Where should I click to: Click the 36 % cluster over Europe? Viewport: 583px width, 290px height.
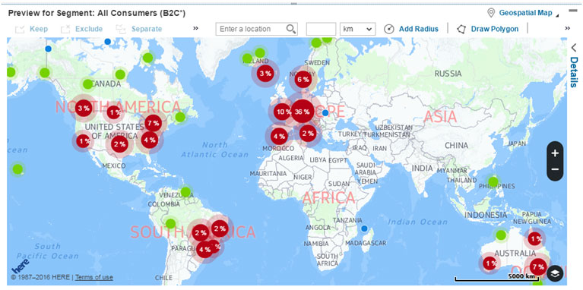point(302,112)
